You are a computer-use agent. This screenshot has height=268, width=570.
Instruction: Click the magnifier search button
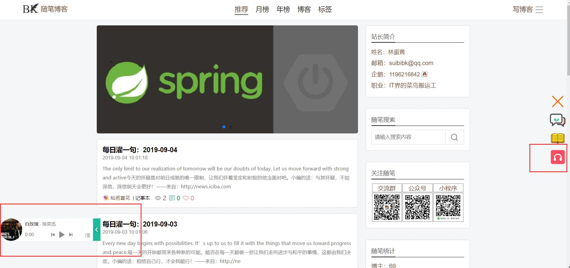click(x=454, y=137)
